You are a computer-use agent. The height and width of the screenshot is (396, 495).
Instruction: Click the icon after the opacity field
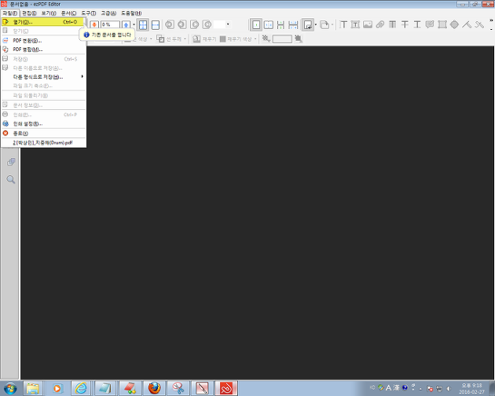[x=298, y=38]
